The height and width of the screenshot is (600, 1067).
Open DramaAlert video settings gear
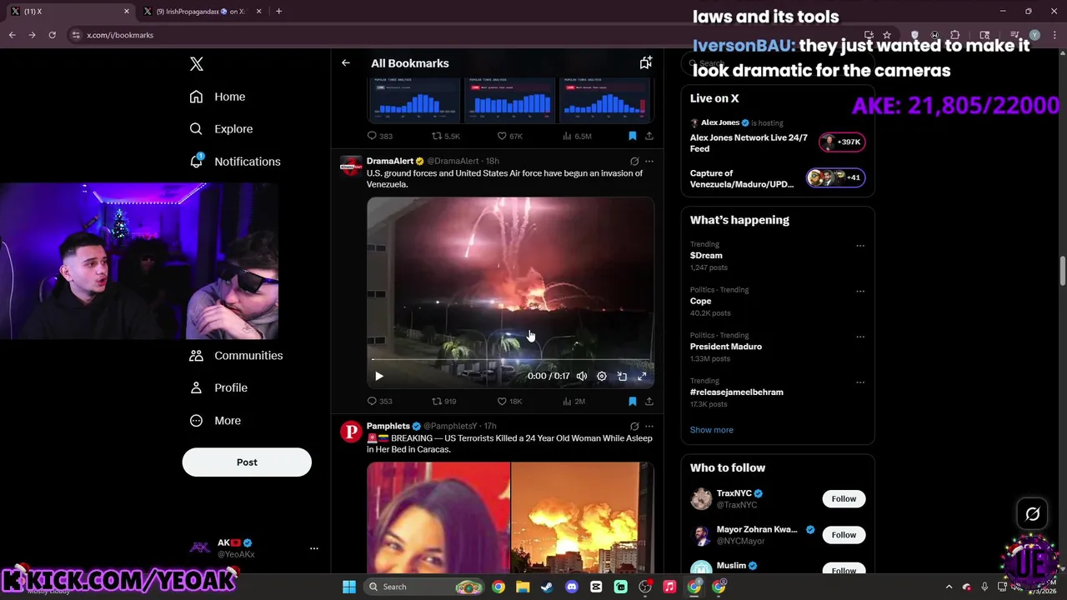602,377
